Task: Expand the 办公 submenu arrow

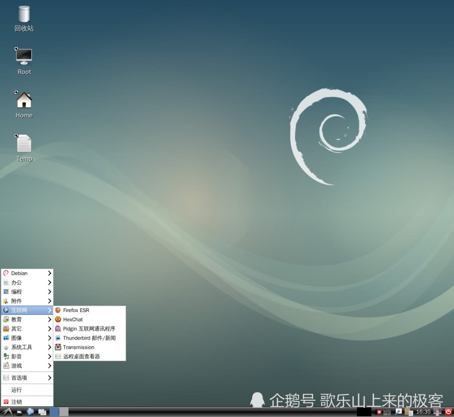Action: click(50, 282)
